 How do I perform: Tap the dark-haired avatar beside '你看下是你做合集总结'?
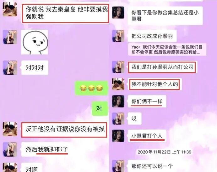pyautogui.click(x=118, y=13)
